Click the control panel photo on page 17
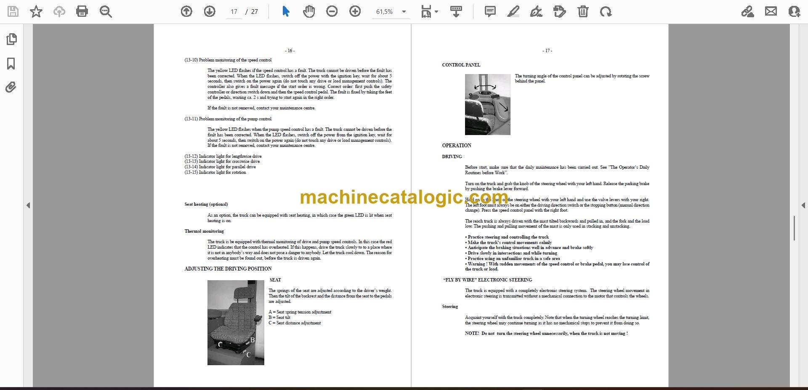 (487, 104)
